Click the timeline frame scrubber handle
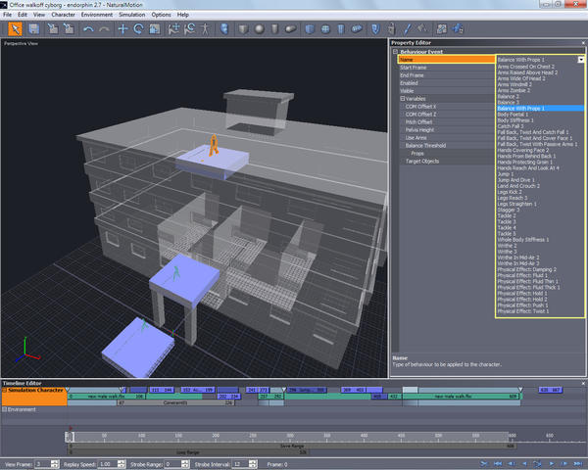Viewport: 588px width, 470px height. click(70, 437)
